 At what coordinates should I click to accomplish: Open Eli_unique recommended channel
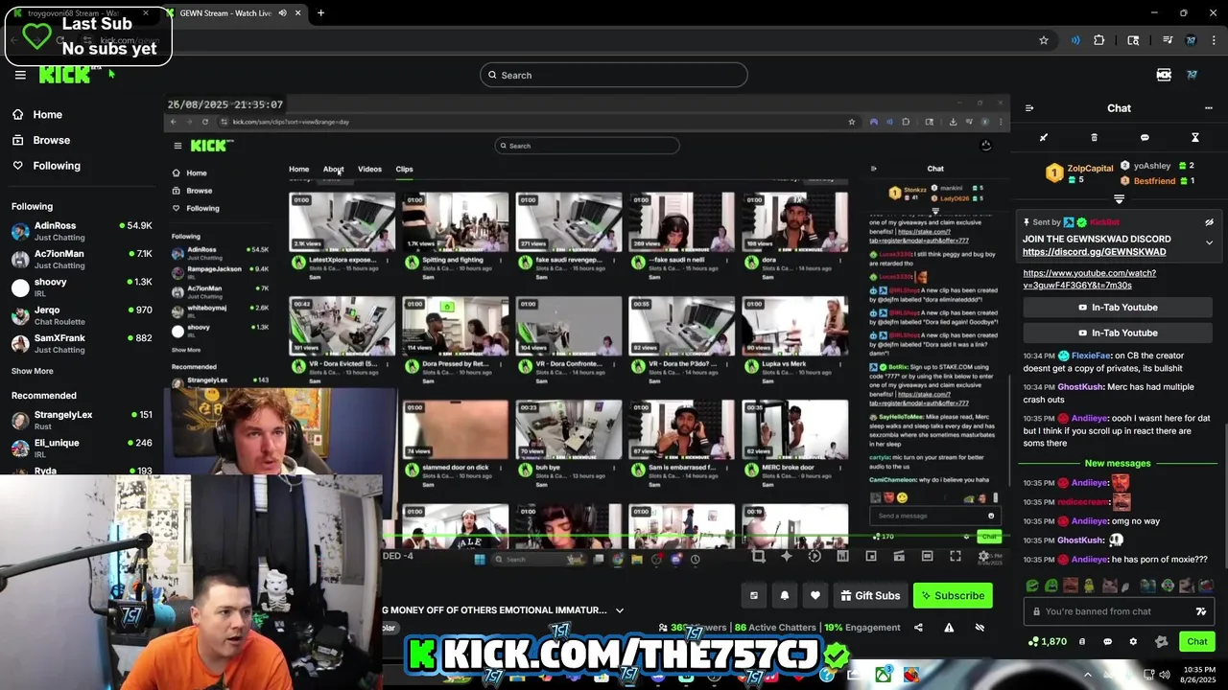pos(82,448)
